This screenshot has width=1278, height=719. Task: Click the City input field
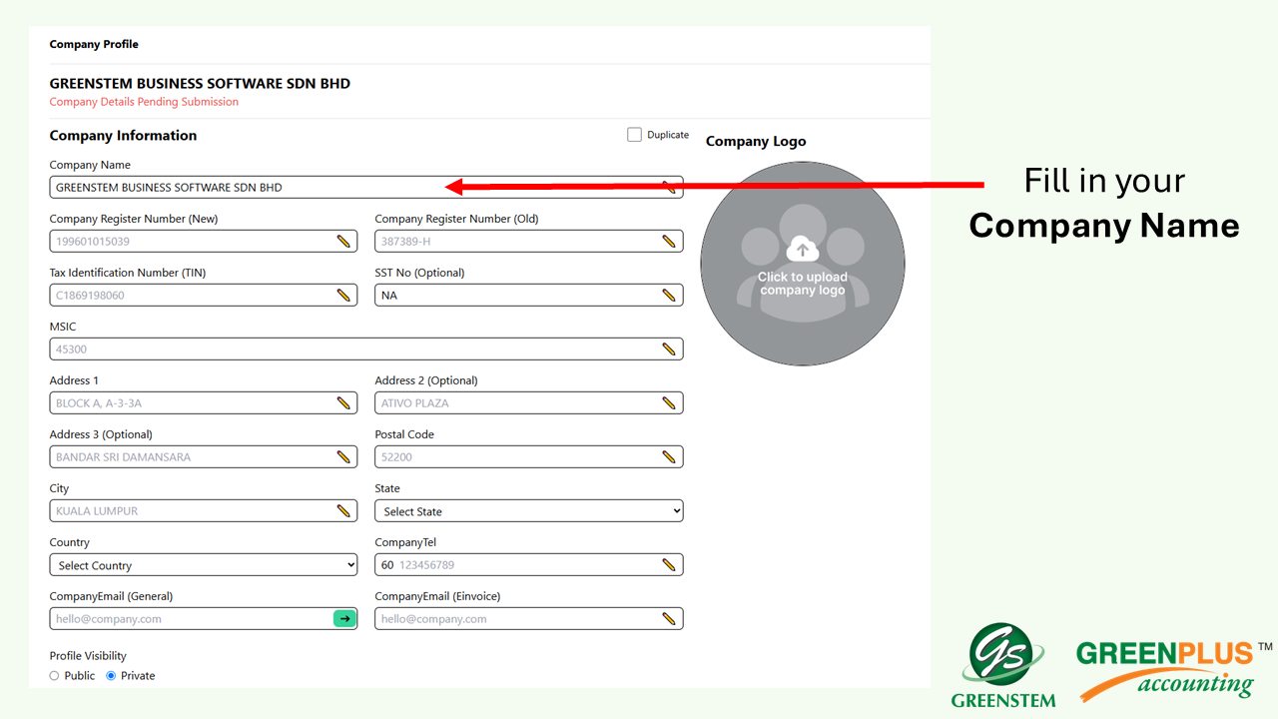coord(204,510)
